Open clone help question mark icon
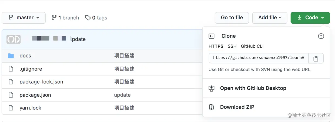 (x=321, y=36)
